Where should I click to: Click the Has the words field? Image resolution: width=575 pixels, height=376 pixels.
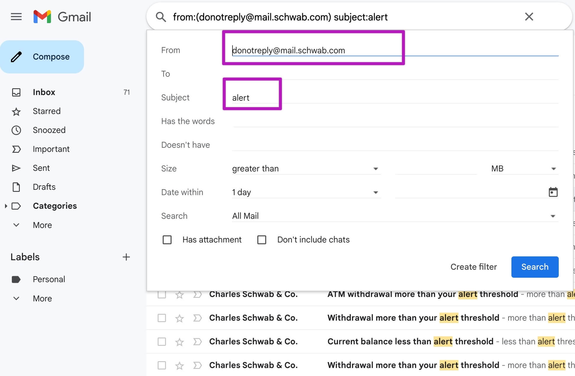[395, 121]
